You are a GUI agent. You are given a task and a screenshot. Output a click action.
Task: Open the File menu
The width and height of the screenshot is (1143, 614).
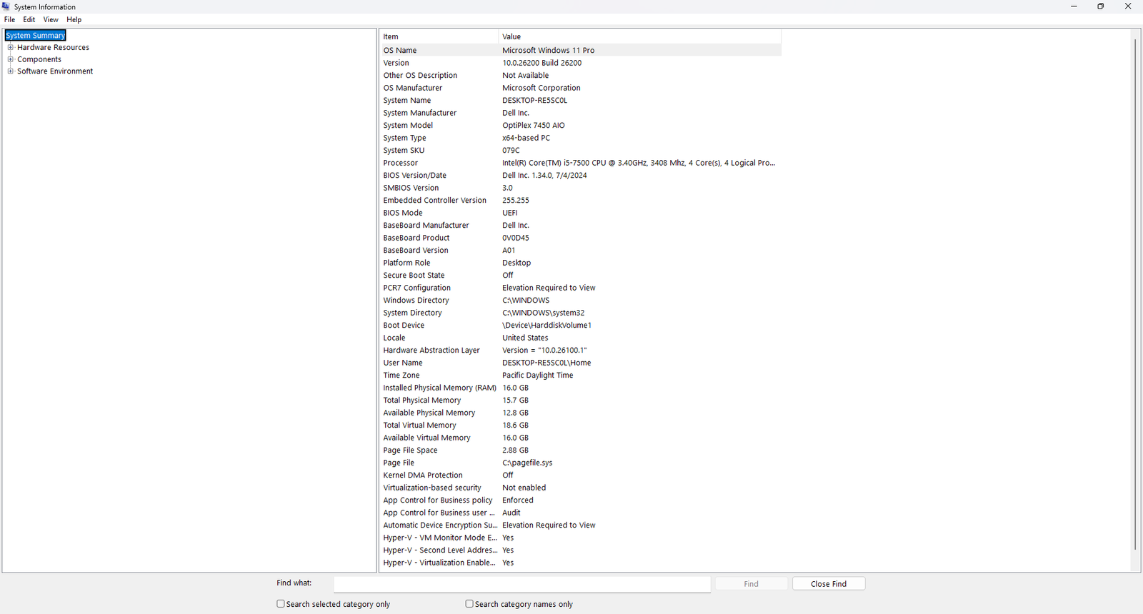9,20
